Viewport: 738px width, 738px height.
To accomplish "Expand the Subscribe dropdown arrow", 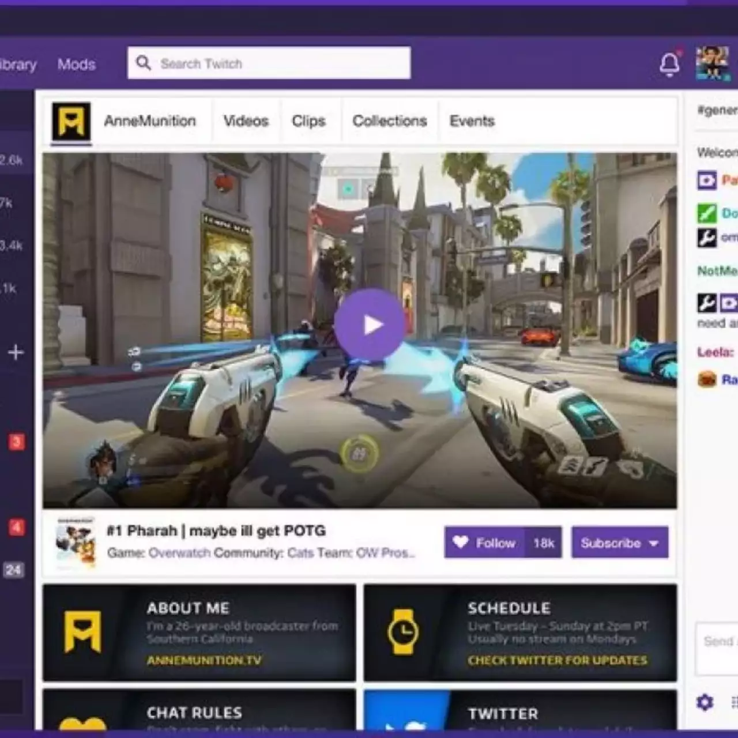I will click(653, 543).
